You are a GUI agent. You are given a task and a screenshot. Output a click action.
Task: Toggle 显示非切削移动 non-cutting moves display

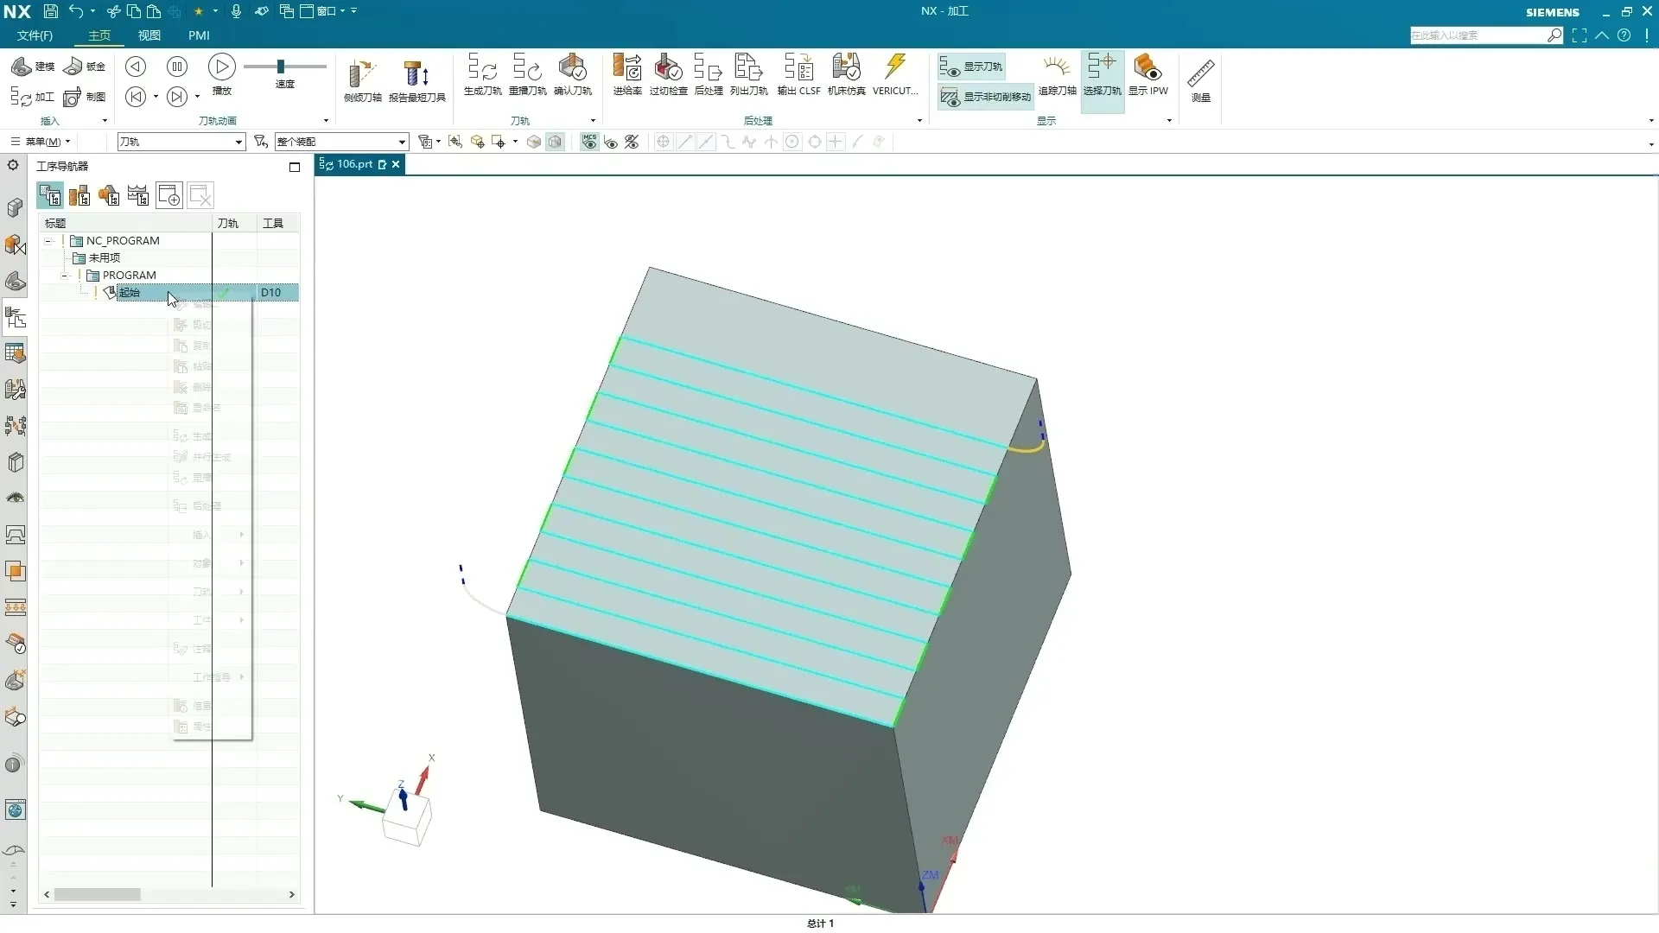[986, 97]
